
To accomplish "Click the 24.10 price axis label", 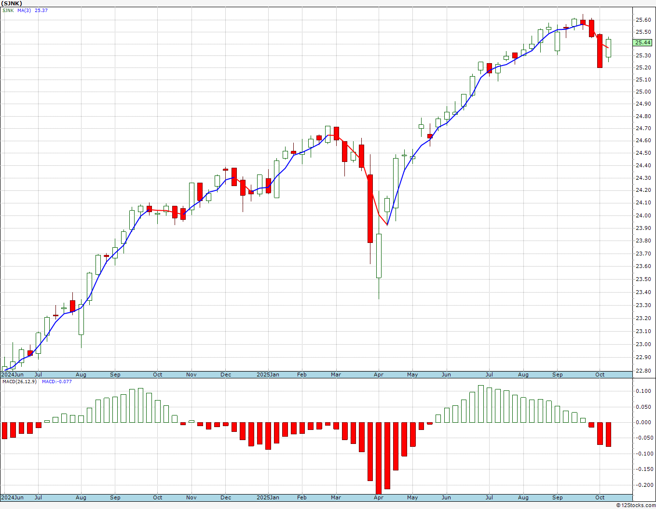I will coord(643,203).
